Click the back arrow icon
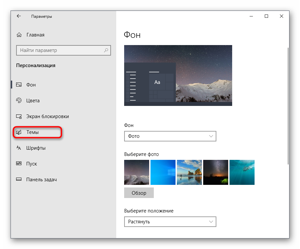 click(x=19, y=16)
